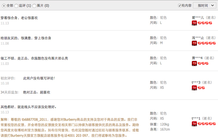Click the T4 badge under 爱***儿

point(194,23)
